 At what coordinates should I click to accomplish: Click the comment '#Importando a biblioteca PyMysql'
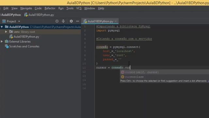(x=123, y=26)
